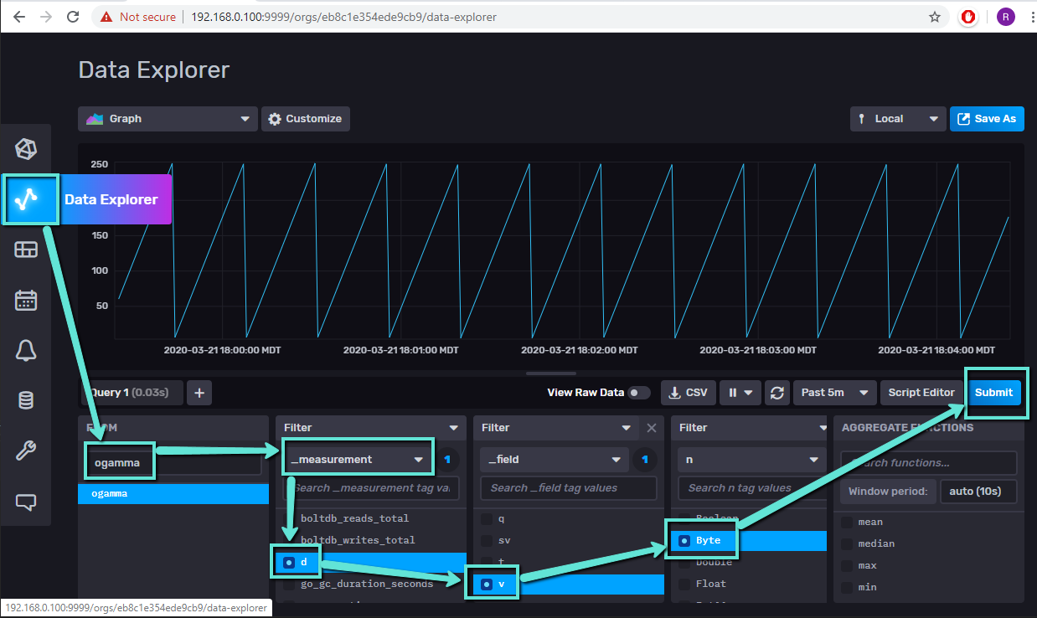Enable the Float tag value checkbox
This screenshot has width=1037, height=618.
point(685,584)
